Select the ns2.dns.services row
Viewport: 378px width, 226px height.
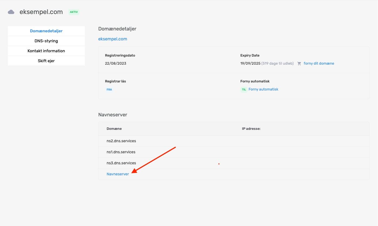[234, 141]
